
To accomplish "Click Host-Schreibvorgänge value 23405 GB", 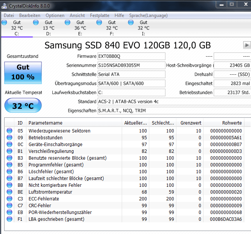I will point(232,65).
